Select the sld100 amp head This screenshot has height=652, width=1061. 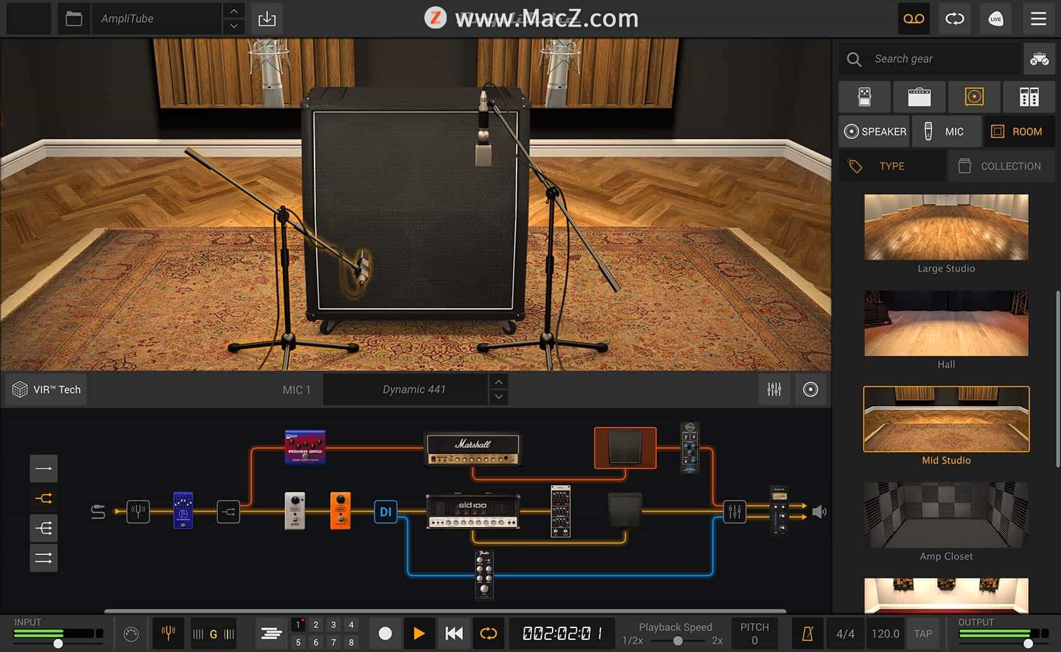coord(473,511)
